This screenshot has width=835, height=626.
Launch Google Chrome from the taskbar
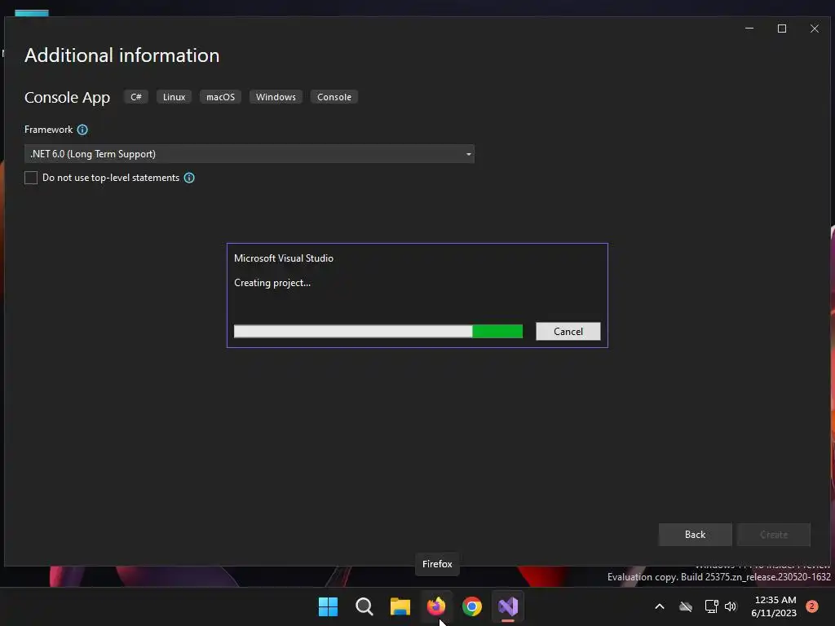[472, 606]
